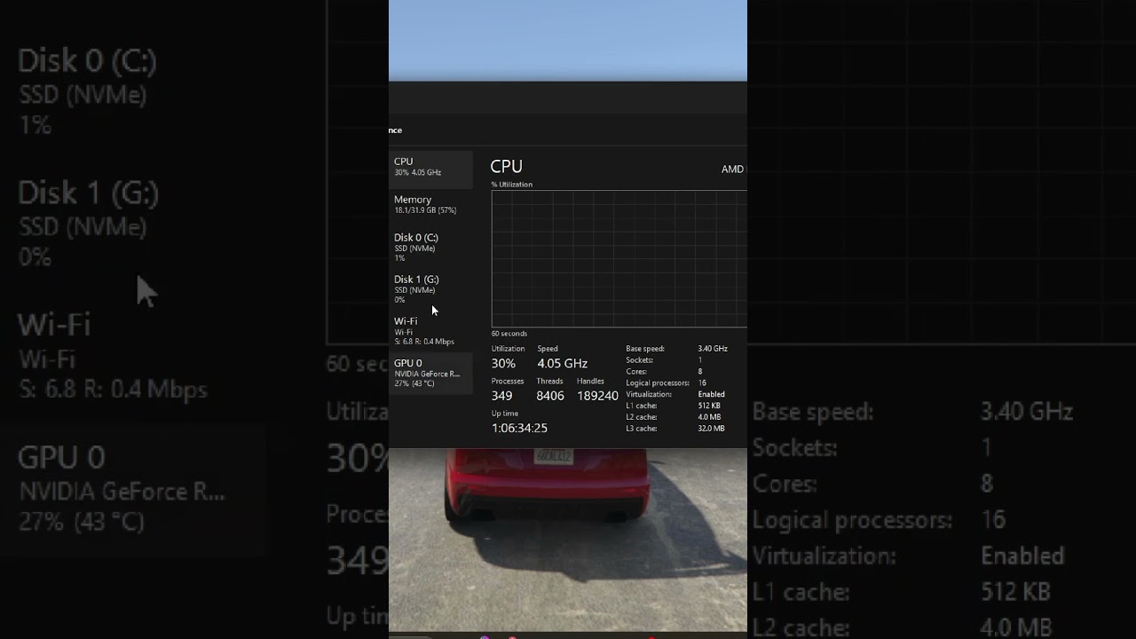Viewport: 1136px width, 639px height.
Task: Open the Memory performance entry
Action: pyautogui.click(x=431, y=205)
